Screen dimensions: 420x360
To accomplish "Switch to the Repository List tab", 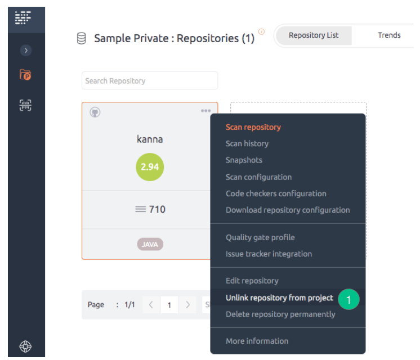I will coord(314,35).
